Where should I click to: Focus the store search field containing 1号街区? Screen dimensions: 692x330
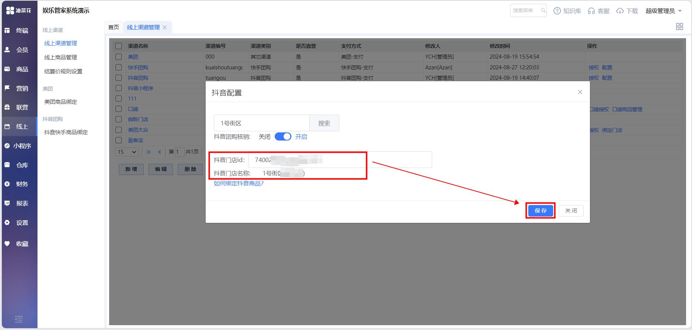pyautogui.click(x=262, y=123)
